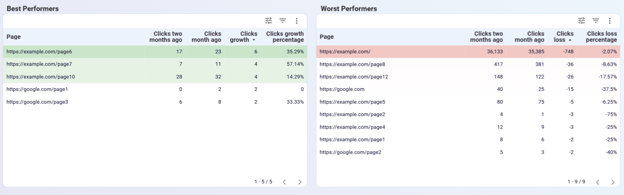Click the Worst Performers title
Screen dimensions: 624x195
[x=349, y=9]
